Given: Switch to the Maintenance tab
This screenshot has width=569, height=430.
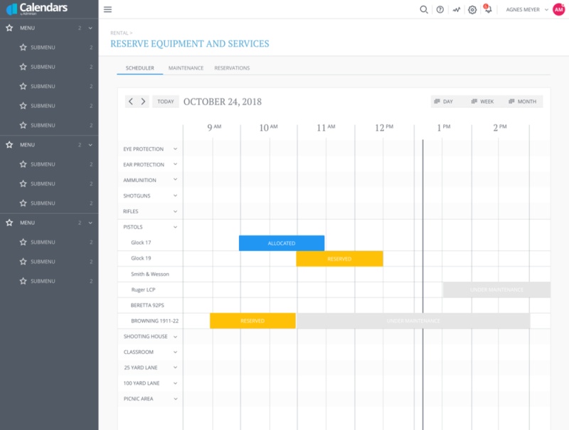Looking at the screenshot, I should tap(186, 68).
